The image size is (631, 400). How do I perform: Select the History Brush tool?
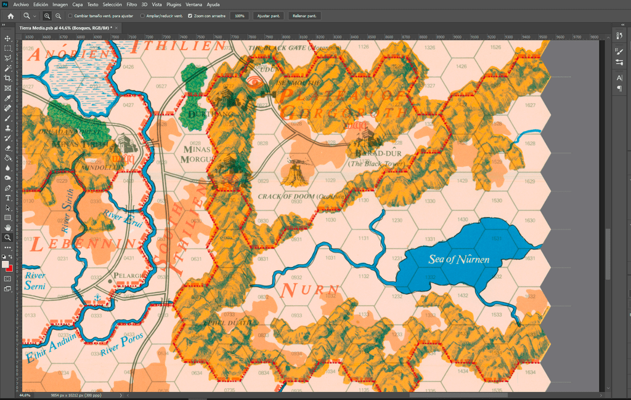coord(7,138)
